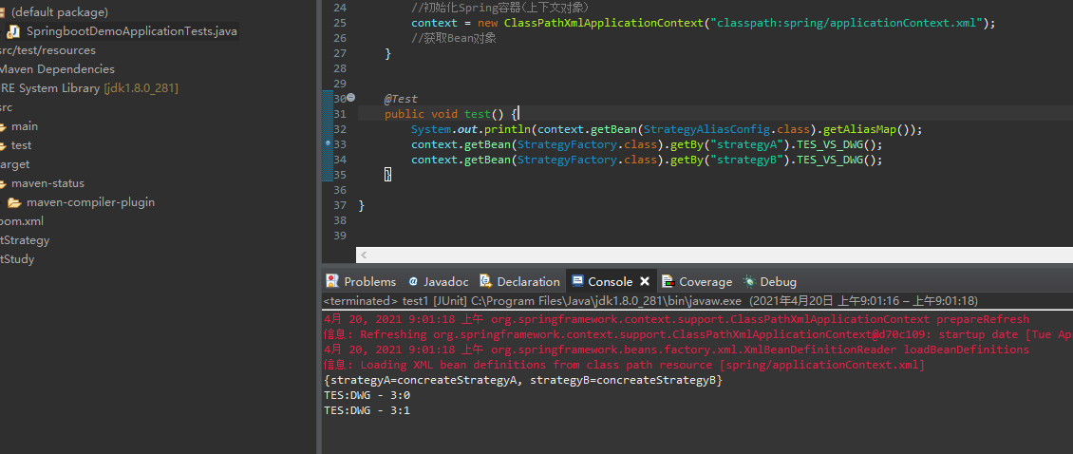Close the Console view with X
The image size is (1073, 454).
tap(645, 281)
